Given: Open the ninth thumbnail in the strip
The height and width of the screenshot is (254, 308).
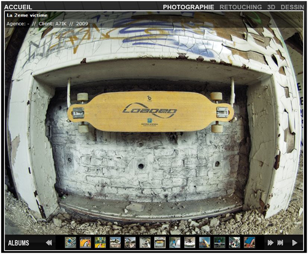Looking at the screenshot, I should point(190,242).
